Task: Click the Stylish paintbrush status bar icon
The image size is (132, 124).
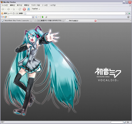Action: [125, 122]
